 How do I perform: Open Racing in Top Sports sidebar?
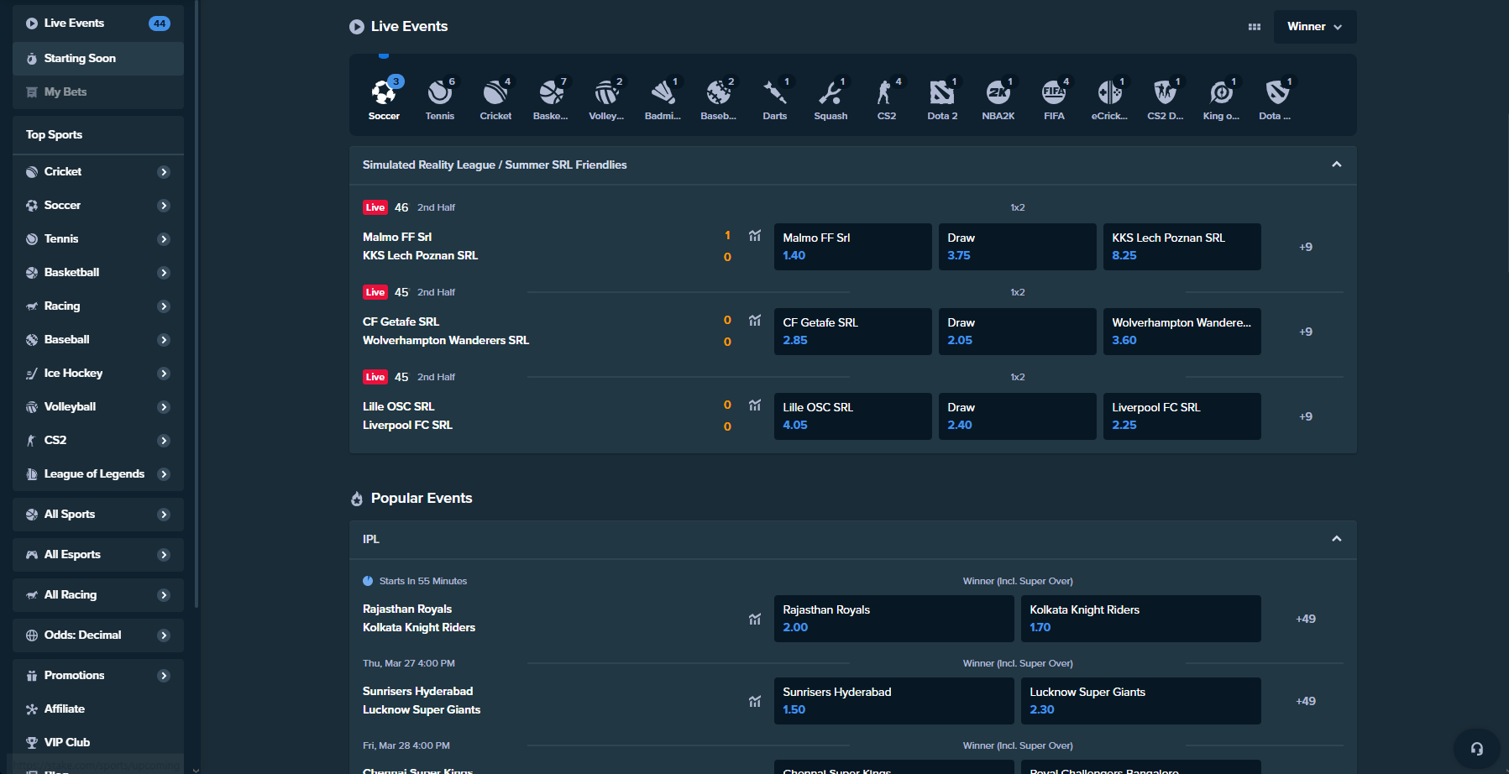[98, 306]
